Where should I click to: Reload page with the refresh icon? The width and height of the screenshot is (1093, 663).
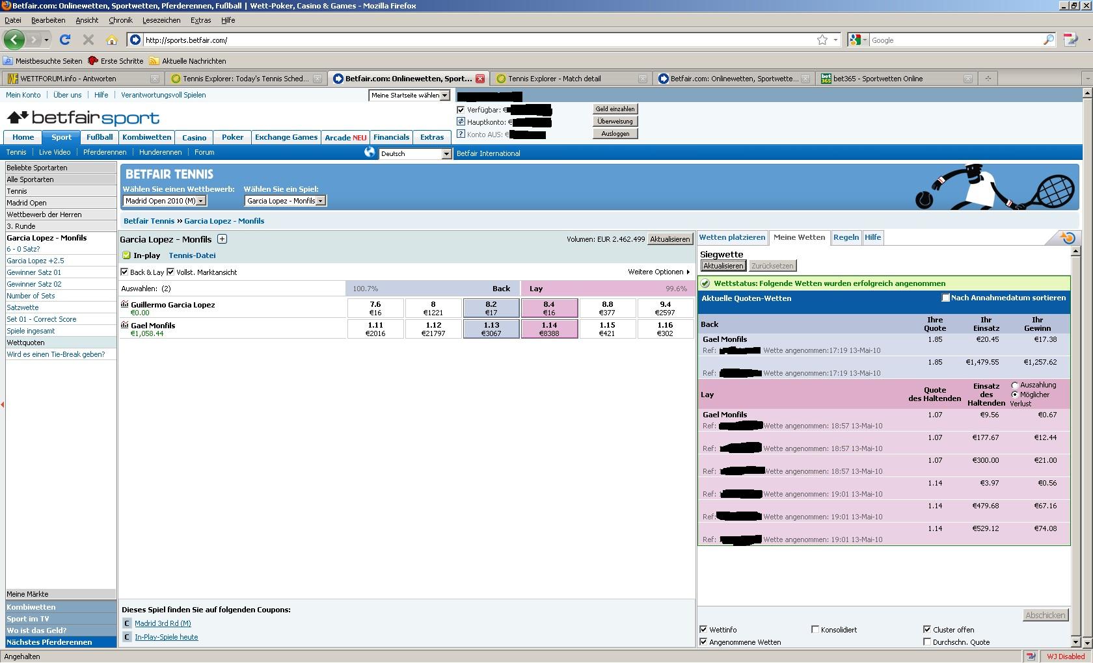coord(65,40)
